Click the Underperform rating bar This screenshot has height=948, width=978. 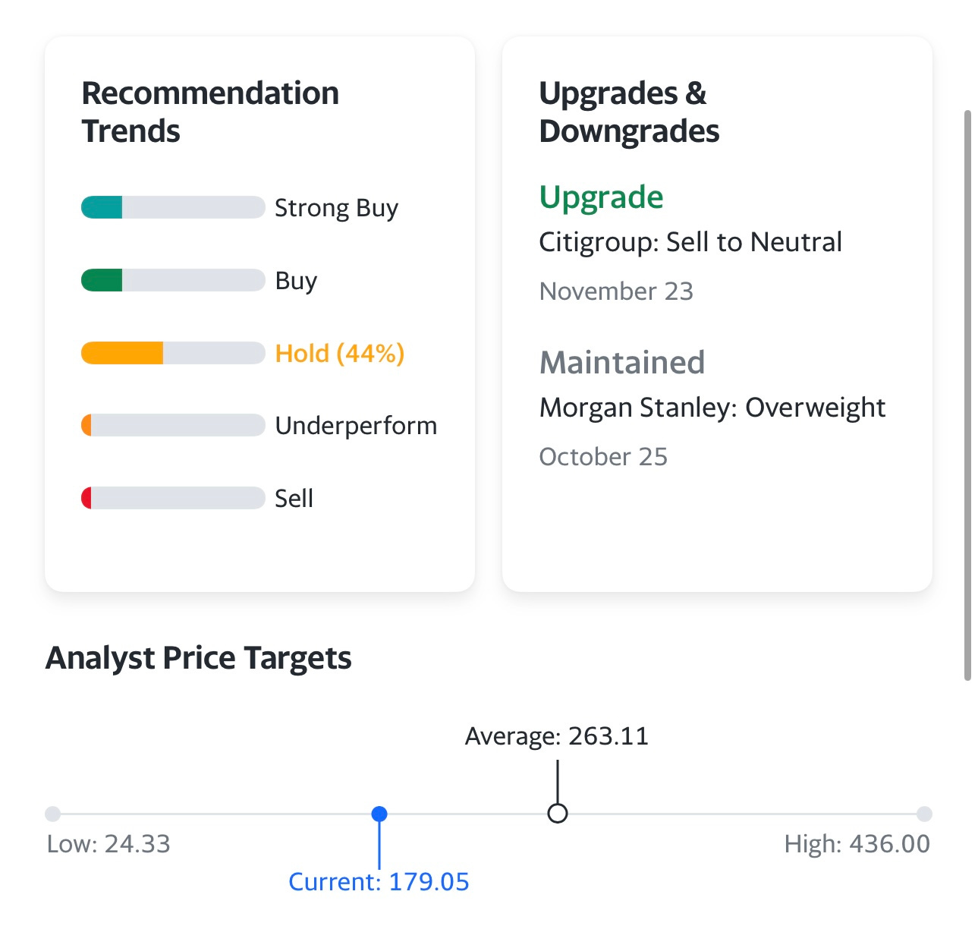(x=171, y=425)
